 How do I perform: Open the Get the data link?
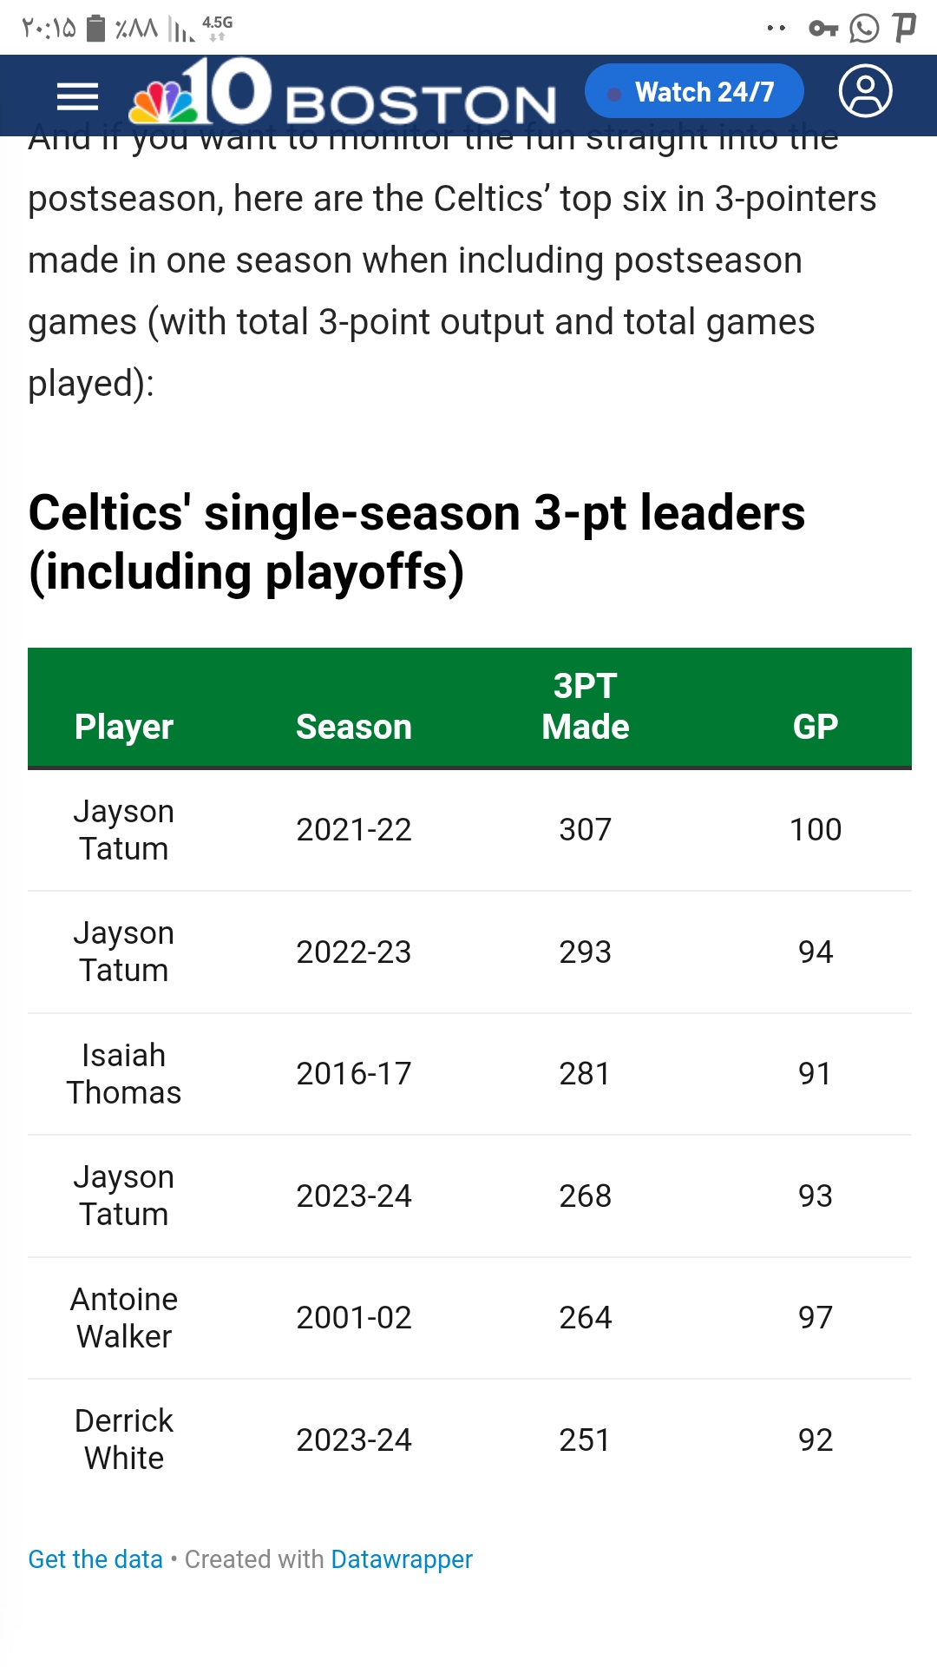pos(95,1559)
